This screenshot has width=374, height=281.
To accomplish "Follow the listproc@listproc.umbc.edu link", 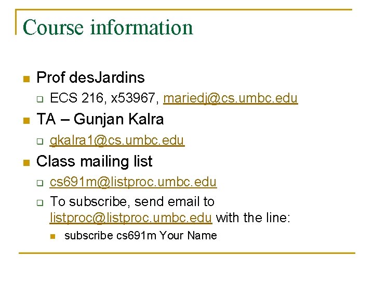I will tap(131, 218).
